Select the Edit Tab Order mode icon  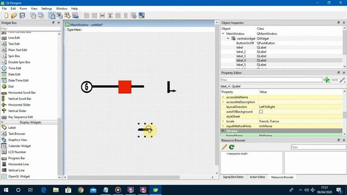[x=75, y=16]
